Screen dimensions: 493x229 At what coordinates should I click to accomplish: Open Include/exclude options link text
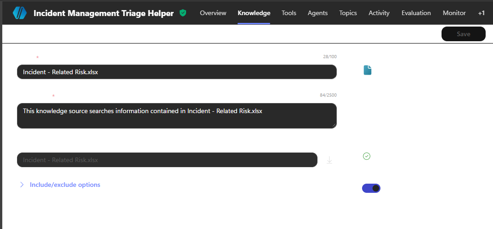pos(65,185)
